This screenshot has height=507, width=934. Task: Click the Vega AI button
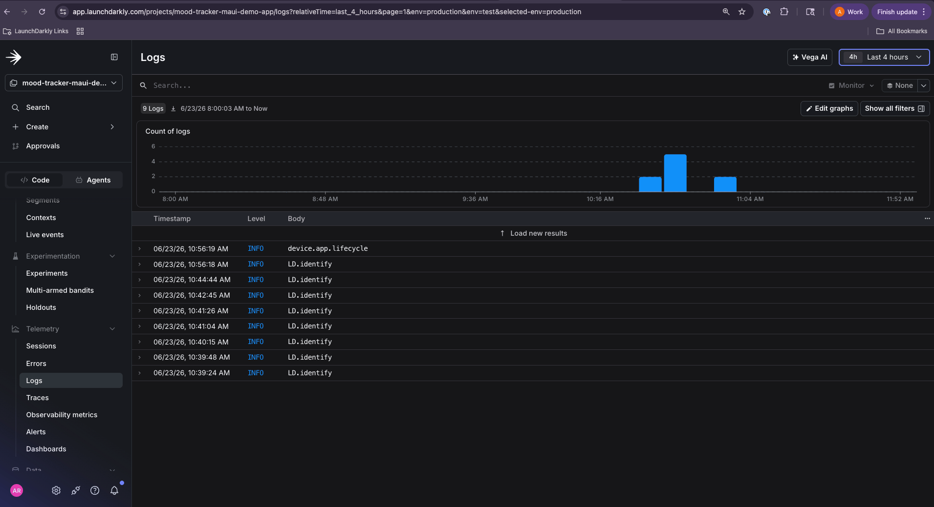tap(809, 57)
